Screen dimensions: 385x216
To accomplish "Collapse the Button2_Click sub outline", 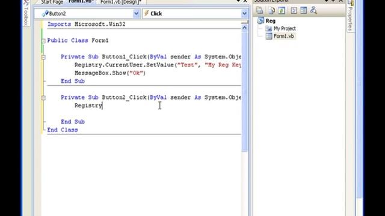I will pyautogui.click(x=43, y=98).
